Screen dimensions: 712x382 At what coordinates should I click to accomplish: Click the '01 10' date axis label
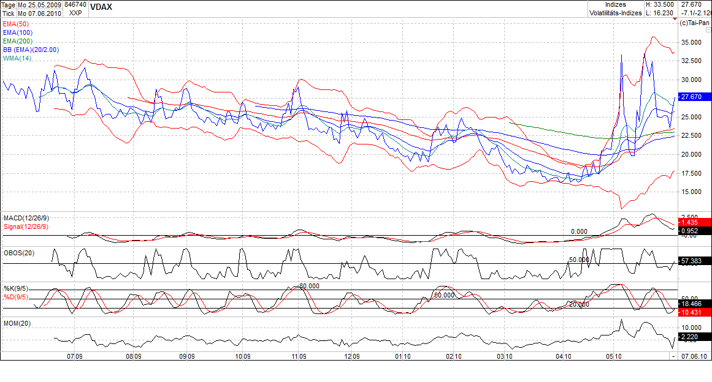click(403, 357)
